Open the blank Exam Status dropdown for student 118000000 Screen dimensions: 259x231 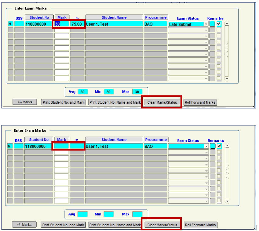(x=206, y=146)
